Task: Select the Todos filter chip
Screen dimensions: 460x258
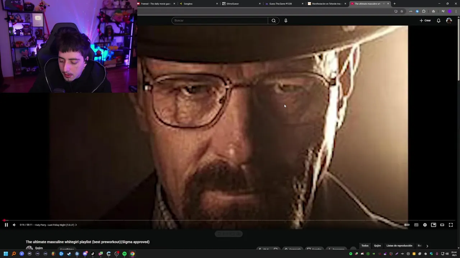Action: (365, 246)
